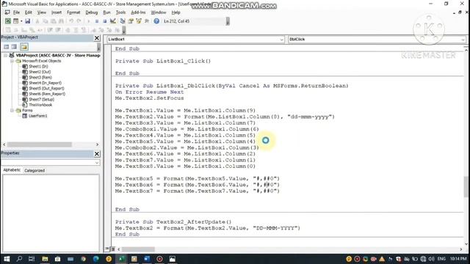Click the code window vertical scrollbar thumb
The height and width of the screenshot is (264, 470).
[466, 186]
